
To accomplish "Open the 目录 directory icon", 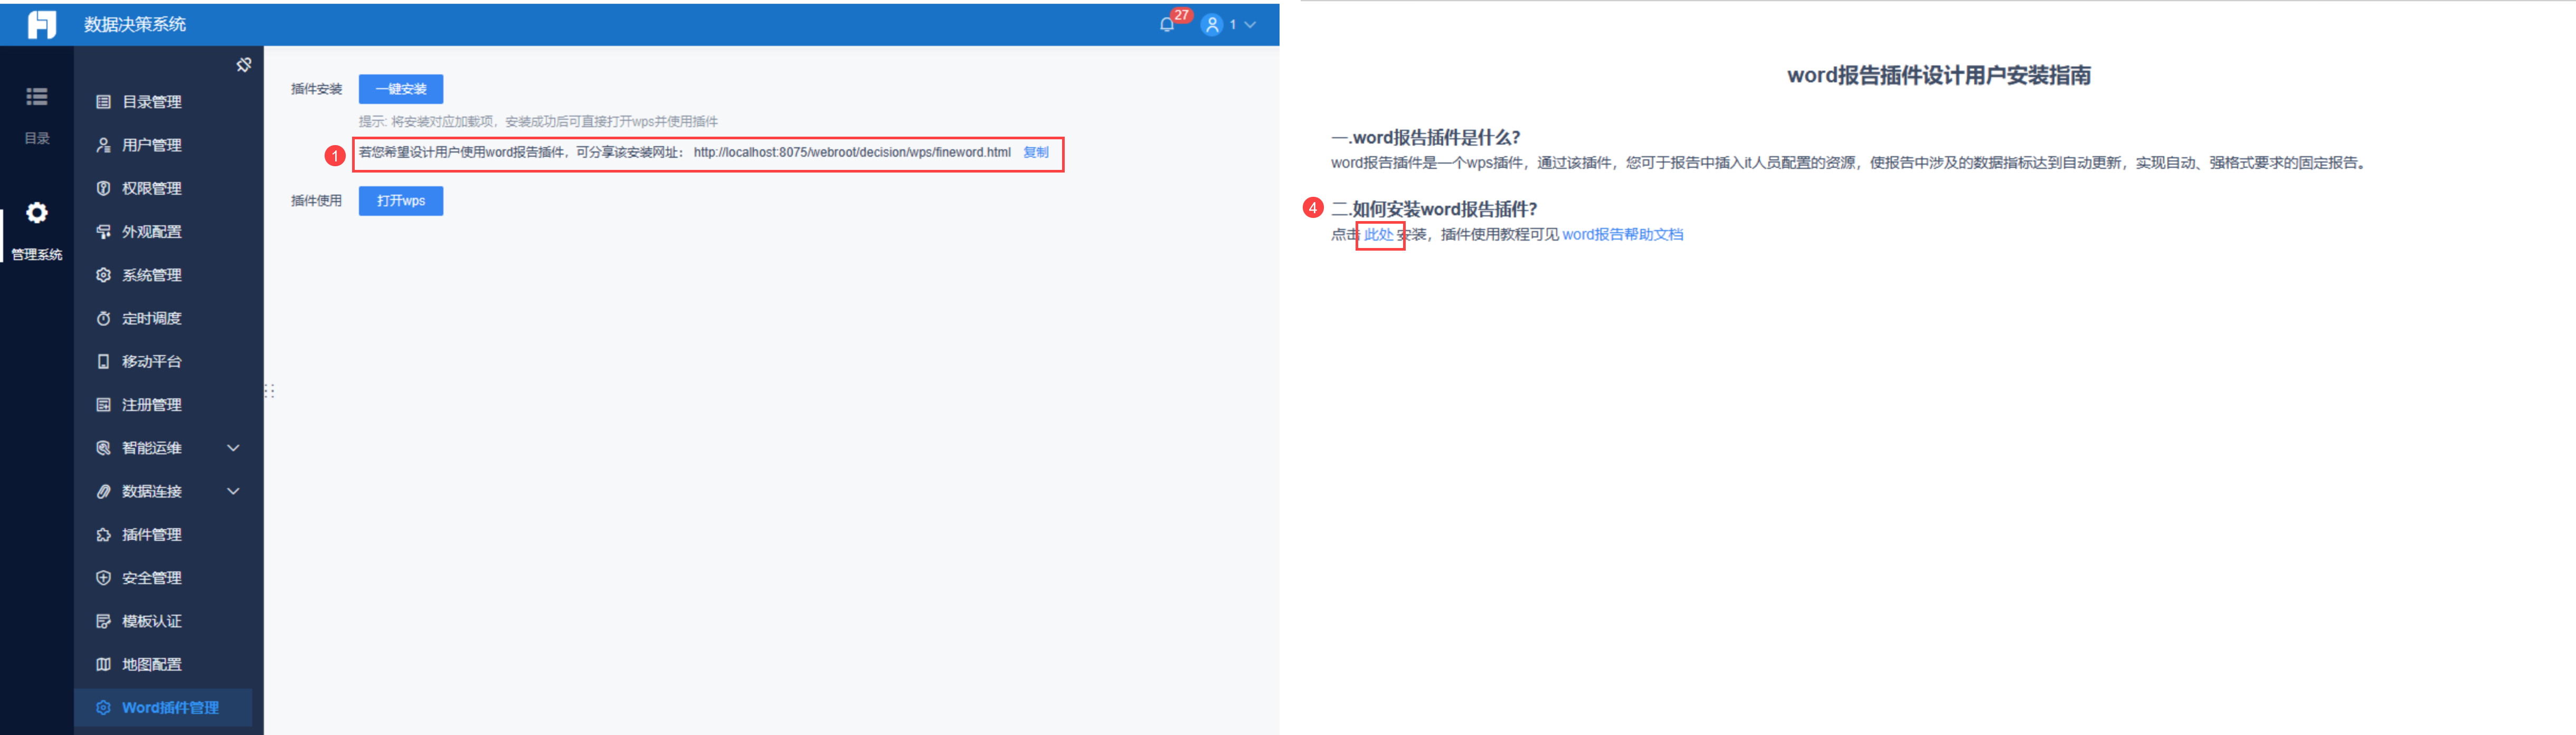I will click(x=37, y=96).
